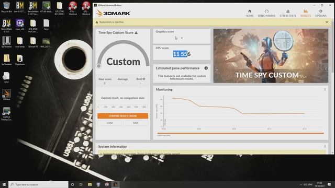Select the core temp folder icon
The height and width of the screenshot is (188, 335).
point(20,42)
